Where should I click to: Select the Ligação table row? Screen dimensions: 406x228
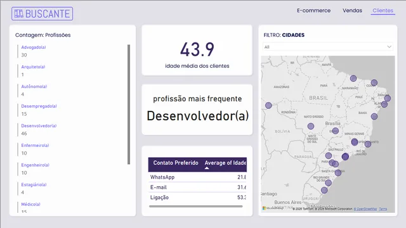[197, 197]
